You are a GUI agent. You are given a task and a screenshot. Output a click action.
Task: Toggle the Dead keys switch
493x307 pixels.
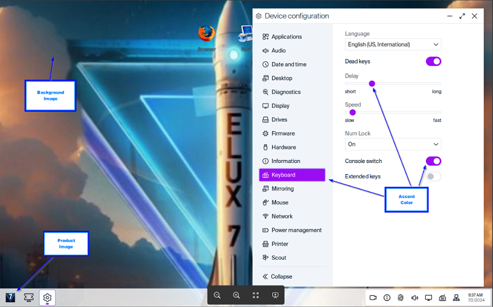tap(434, 61)
